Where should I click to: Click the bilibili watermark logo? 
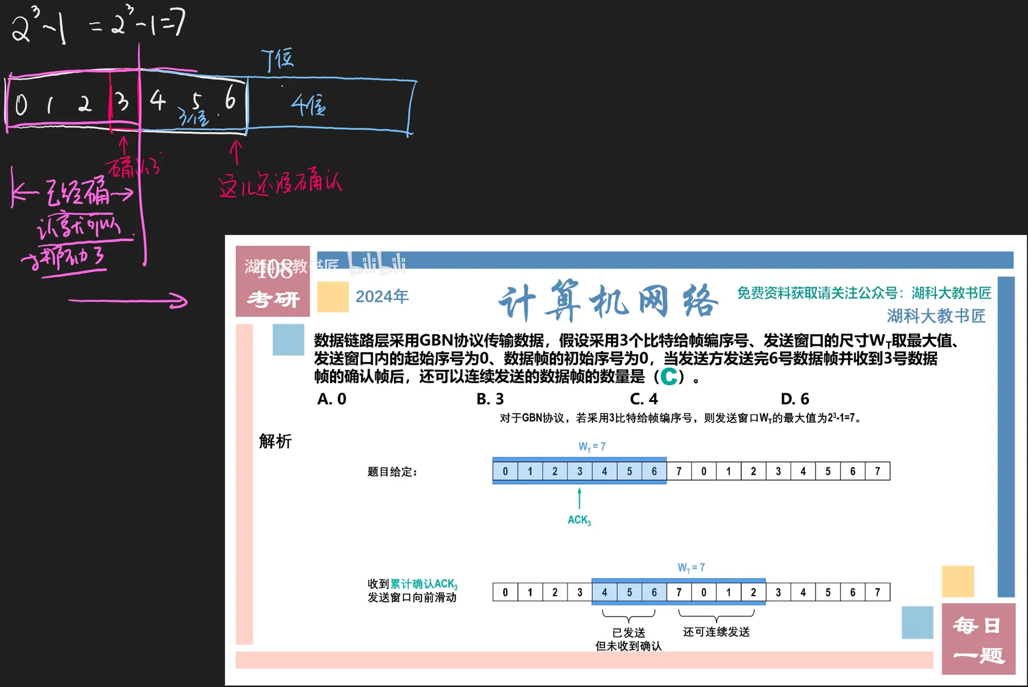(377, 265)
